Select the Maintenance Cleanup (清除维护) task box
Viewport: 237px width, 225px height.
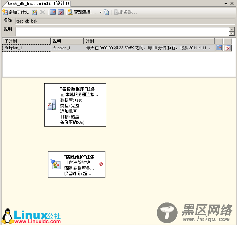tap(77, 164)
